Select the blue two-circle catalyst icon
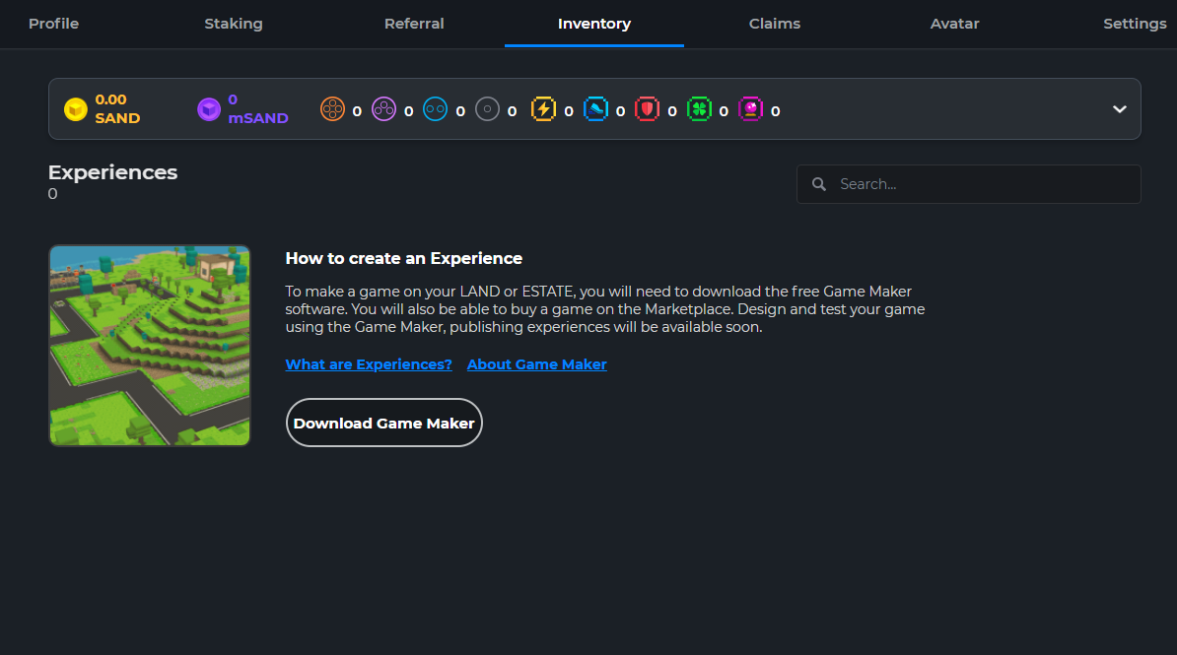 click(436, 109)
